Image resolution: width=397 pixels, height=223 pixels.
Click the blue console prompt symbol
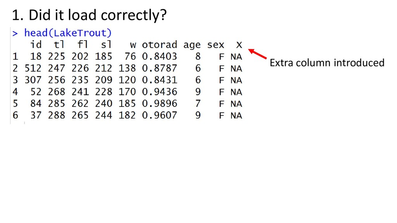[15, 33]
